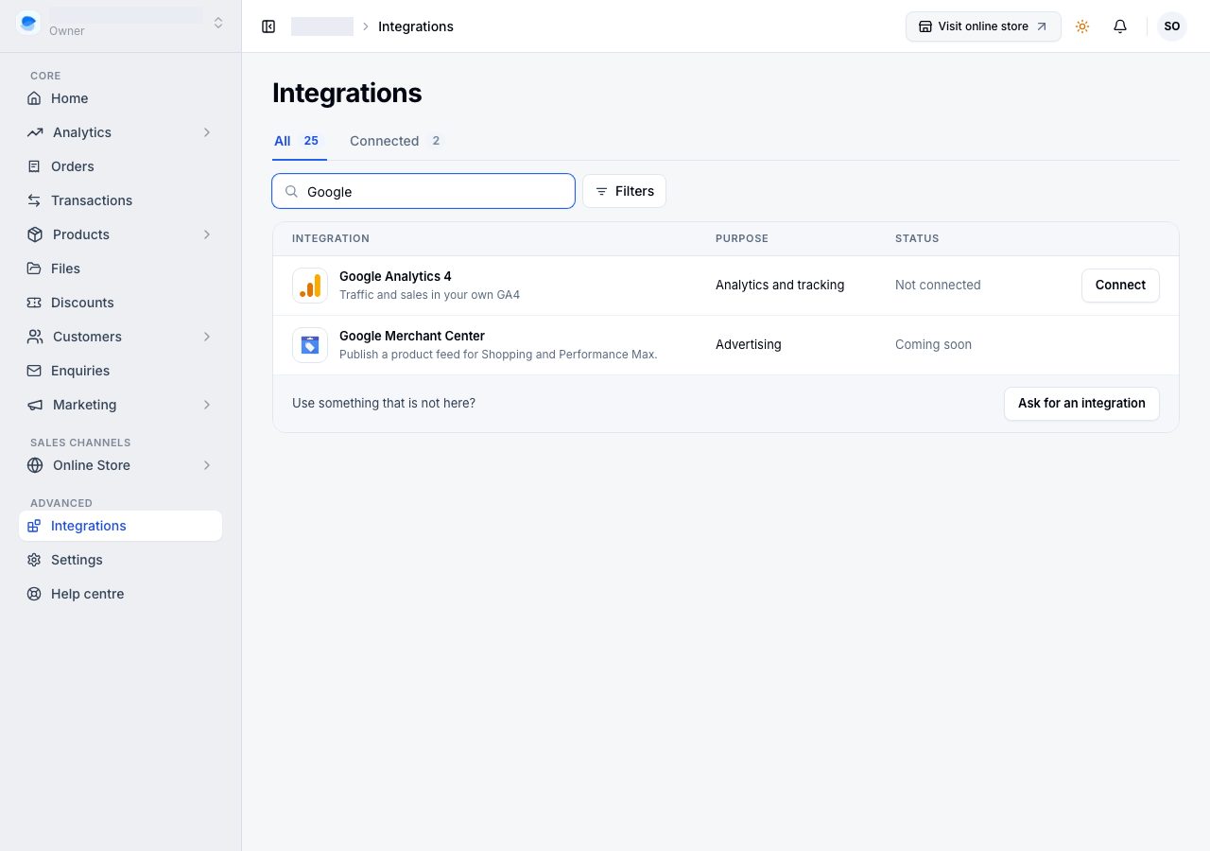Toggle the light/dark theme sun icon
Viewport: 1210px width, 851px height.
(x=1082, y=26)
